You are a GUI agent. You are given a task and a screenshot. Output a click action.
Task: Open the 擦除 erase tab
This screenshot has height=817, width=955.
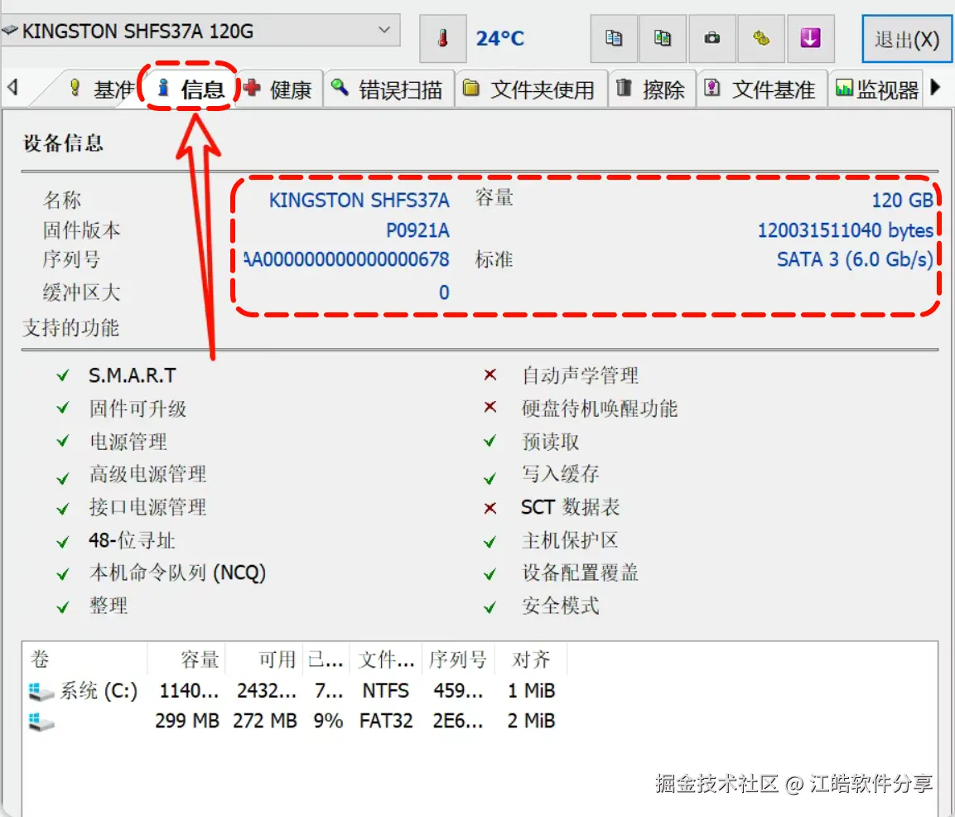(651, 89)
